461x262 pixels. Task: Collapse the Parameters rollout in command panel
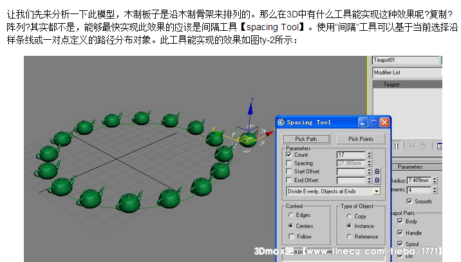[417, 167]
